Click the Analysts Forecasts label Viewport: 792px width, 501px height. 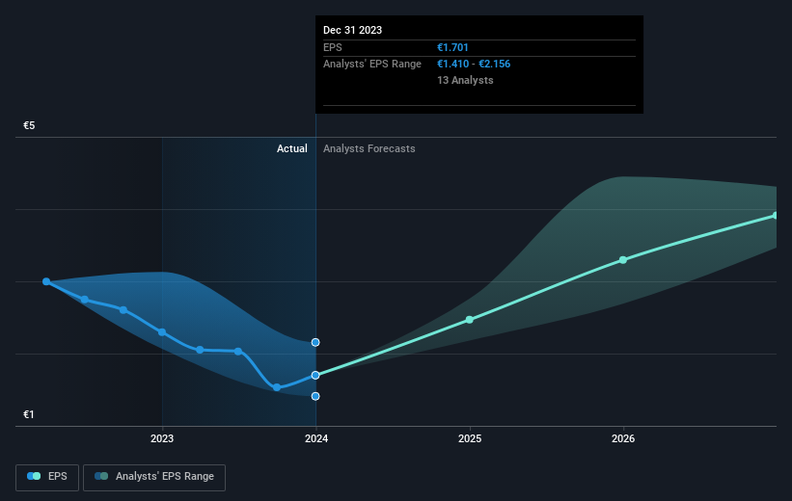coord(369,148)
